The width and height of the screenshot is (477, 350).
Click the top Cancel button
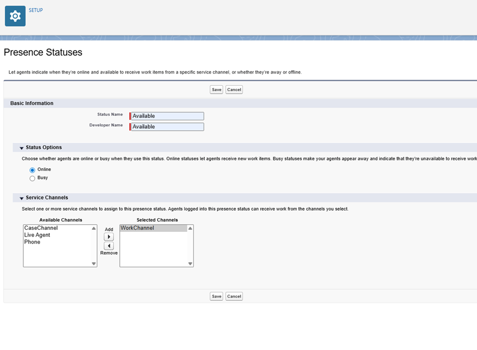234,89
